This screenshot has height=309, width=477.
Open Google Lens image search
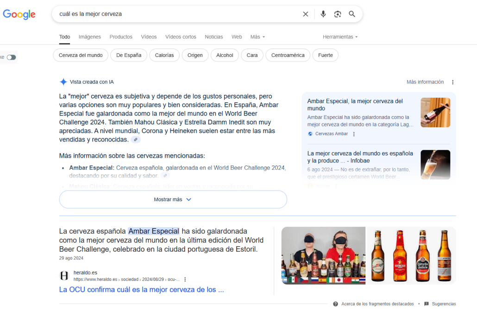(x=338, y=14)
